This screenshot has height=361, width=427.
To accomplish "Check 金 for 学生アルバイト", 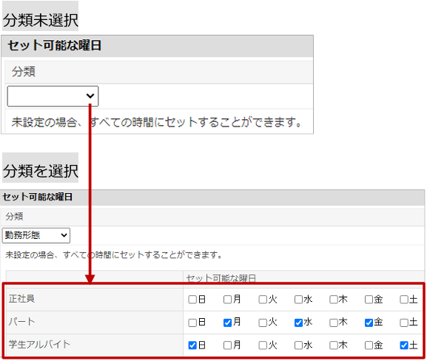I will (x=369, y=345).
